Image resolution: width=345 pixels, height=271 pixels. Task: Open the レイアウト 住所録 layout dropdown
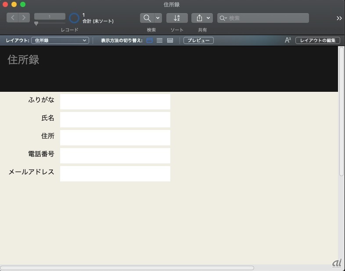pyautogui.click(x=60, y=40)
